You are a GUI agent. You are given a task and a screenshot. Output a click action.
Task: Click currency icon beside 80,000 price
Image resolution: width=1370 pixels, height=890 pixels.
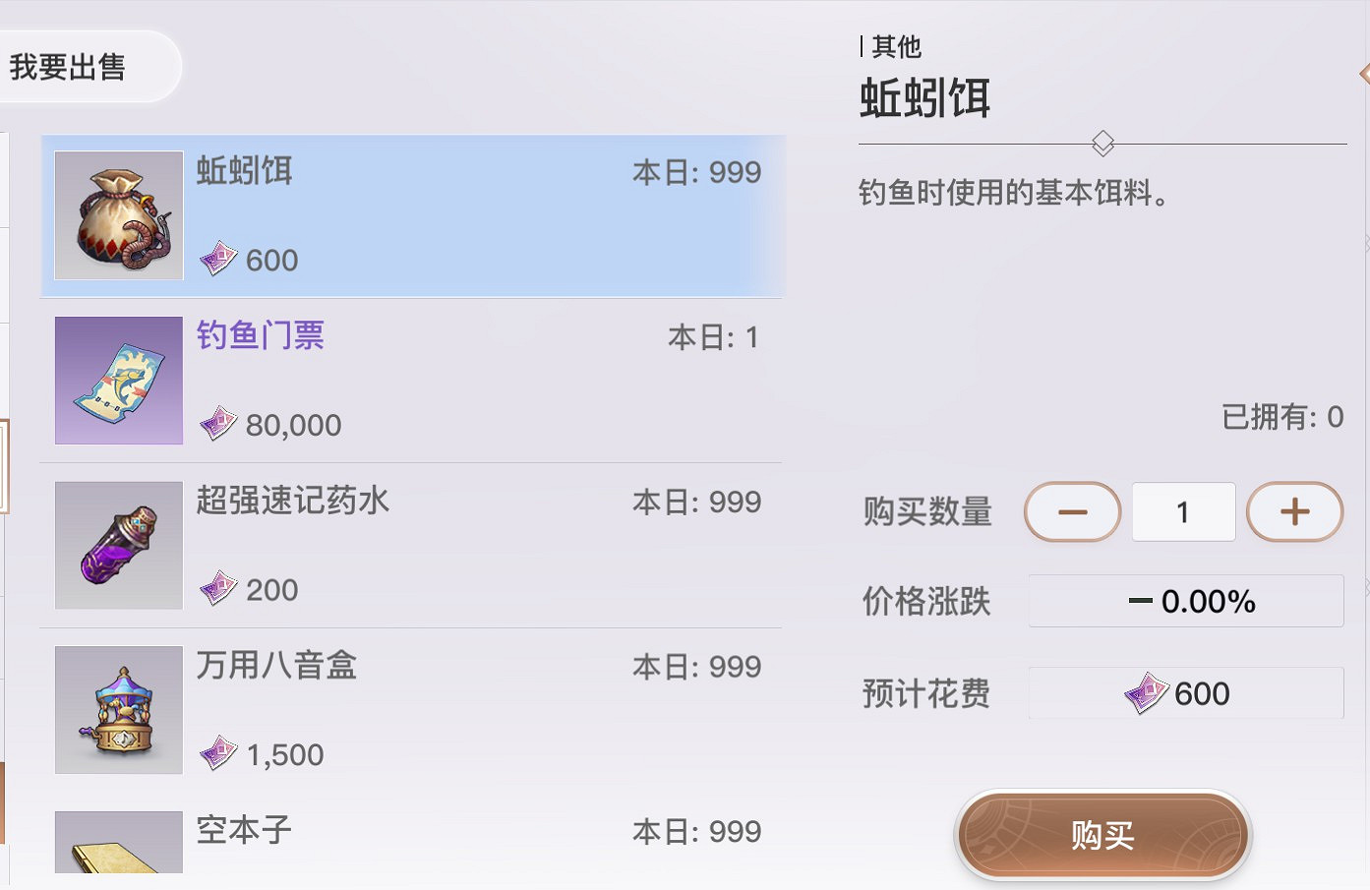point(218,424)
